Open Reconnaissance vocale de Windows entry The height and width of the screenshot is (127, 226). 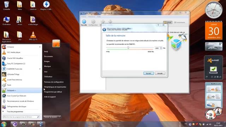point(21,101)
